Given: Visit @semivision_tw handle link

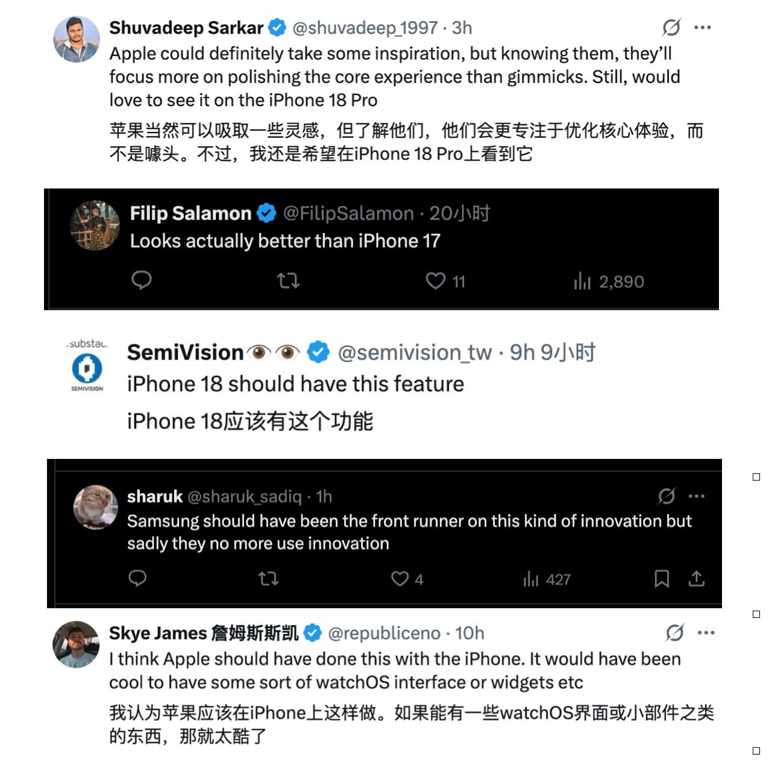Looking at the screenshot, I should pos(415,352).
